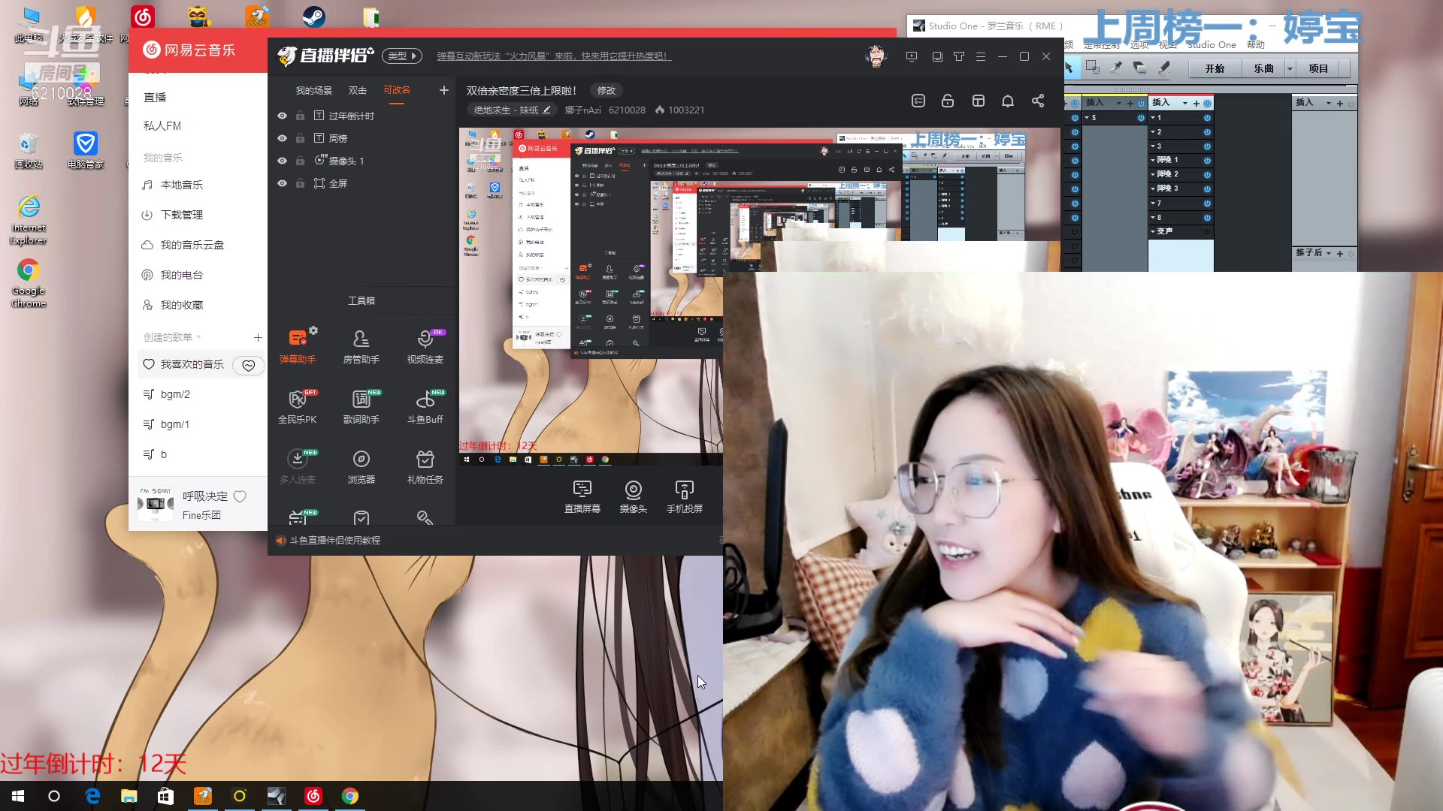Unlock the 过年倒计时 source
Image resolution: width=1443 pixels, height=811 pixels.
tap(300, 116)
